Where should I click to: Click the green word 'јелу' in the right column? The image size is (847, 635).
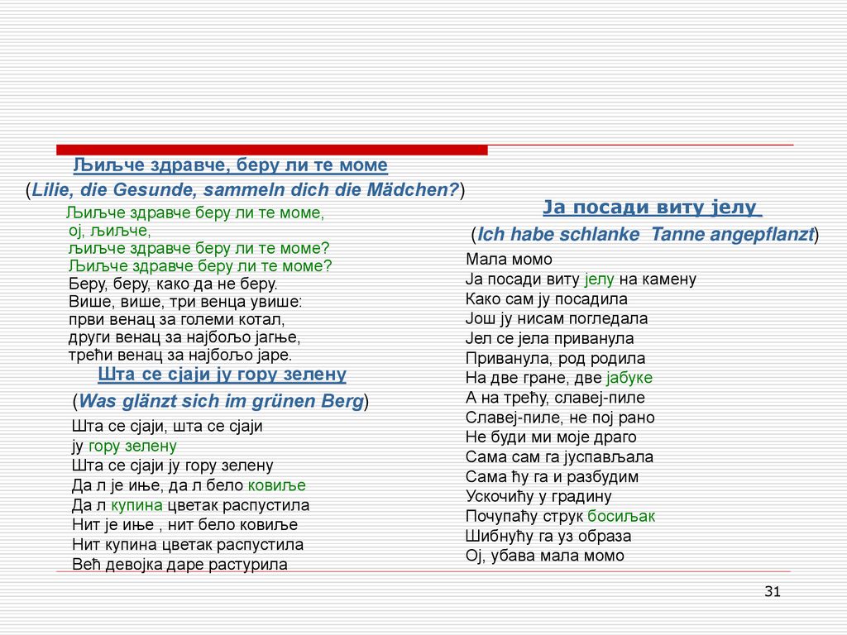[x=600, y=279]
